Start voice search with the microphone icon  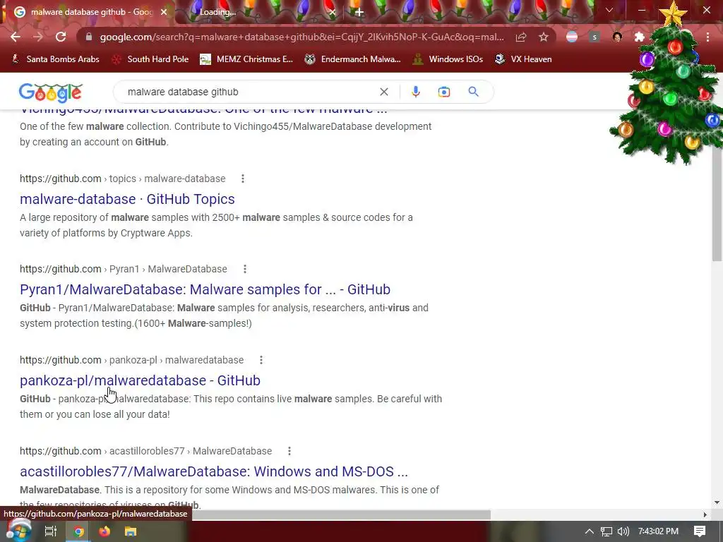(x=415, y=92)
